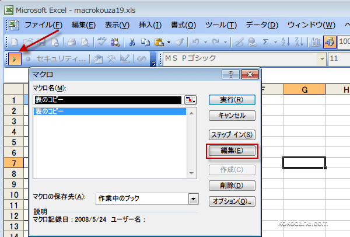This screenshot has height=237, width=350.
Task: Click the Paste clipboard icon
Action: click(x=159, y=42)
